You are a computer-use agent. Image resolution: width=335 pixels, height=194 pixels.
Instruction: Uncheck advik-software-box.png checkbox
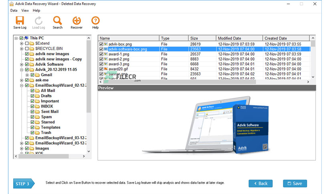click(101, 49)
